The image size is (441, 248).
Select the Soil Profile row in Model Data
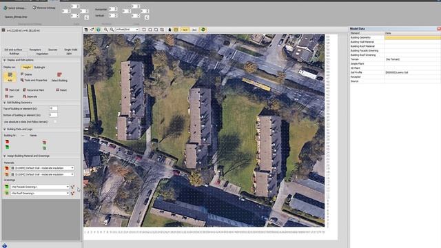(x=395, y=72)
